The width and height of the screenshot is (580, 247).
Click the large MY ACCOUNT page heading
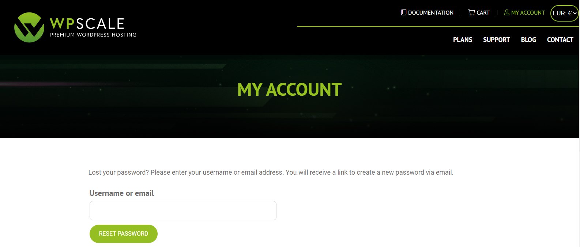point(289,90)
